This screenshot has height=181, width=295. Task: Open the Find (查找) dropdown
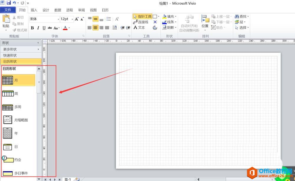[242, 16]
